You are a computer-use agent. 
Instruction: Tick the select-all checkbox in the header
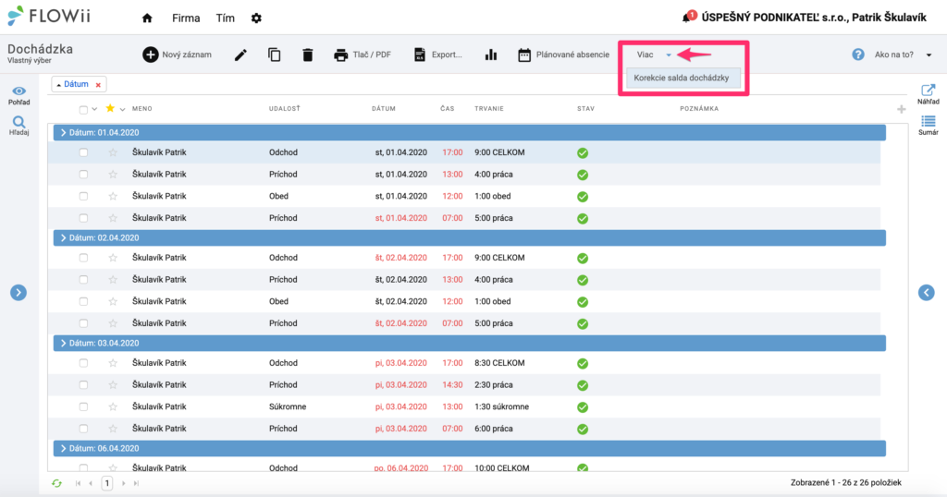pos(83,109)
